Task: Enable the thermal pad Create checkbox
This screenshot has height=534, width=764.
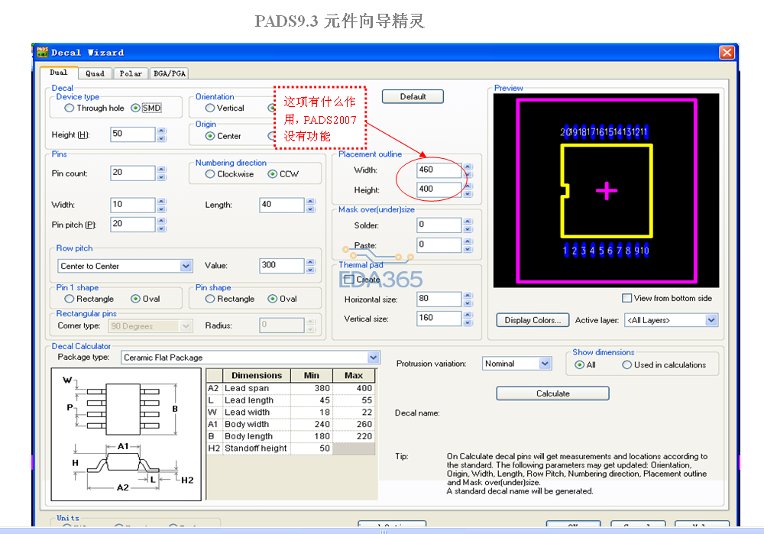Action: tap(349, 280)
